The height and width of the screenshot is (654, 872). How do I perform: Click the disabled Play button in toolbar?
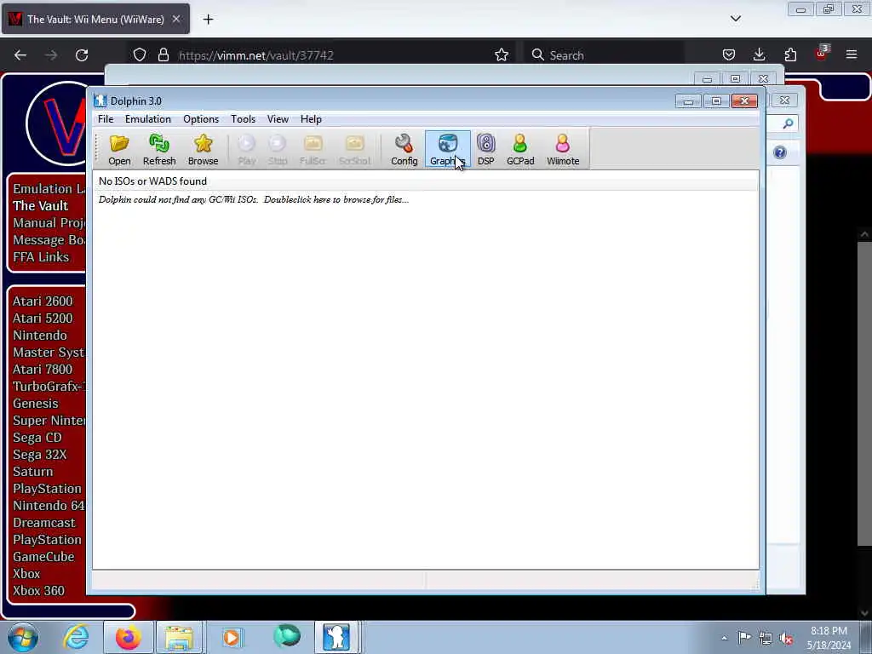click(x=246, y=150)
